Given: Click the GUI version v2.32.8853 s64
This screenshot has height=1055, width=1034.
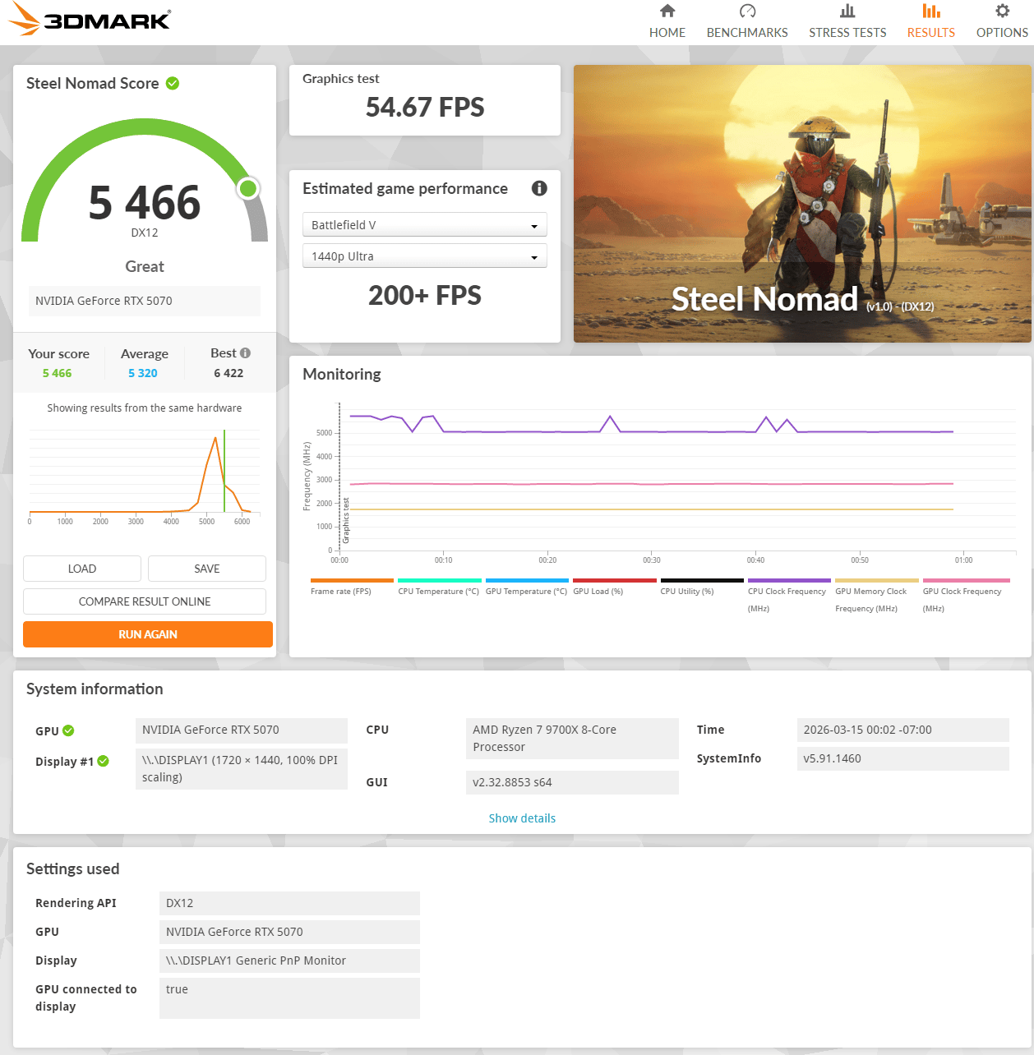Looking at the screenshot, I should tap(572, 782).
